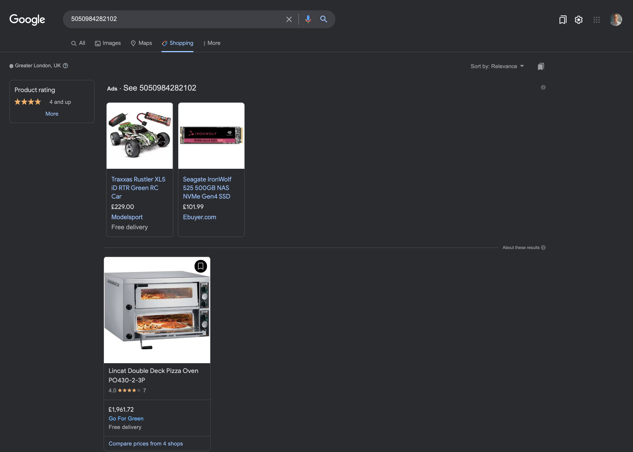Click the Ads info icon

coord(543,87)
